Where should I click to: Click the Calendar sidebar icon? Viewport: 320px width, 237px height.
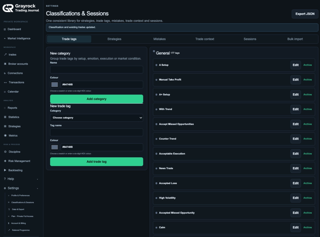click(5, 92)
